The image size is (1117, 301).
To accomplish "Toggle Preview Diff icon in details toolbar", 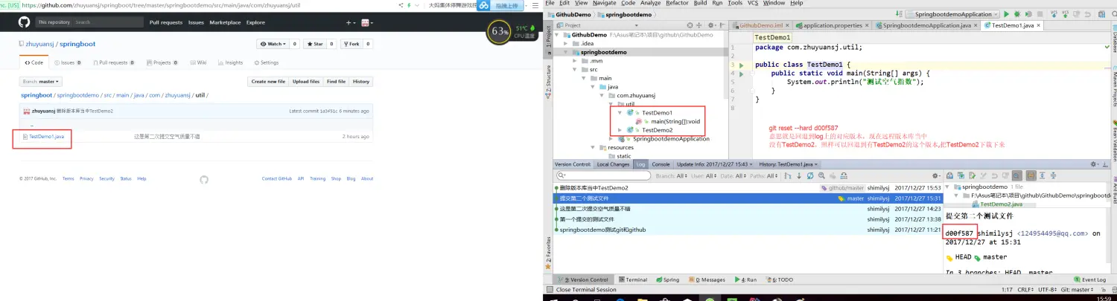I will click(1017, 176).
